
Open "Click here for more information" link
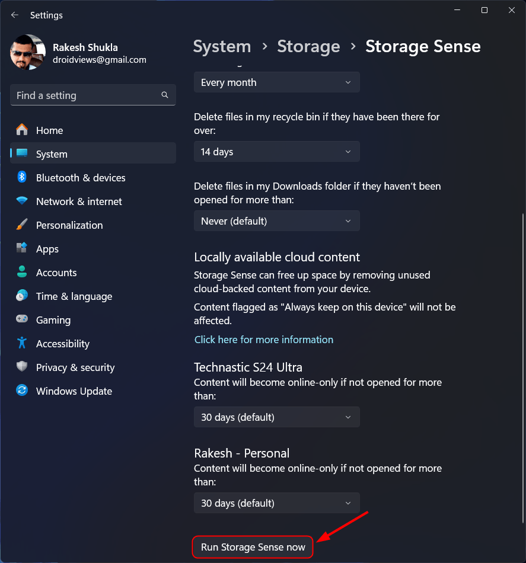pos(264,340)
